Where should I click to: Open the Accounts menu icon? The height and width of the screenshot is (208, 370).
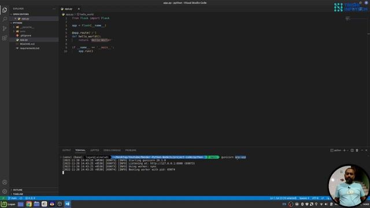[x=5, y=182]
